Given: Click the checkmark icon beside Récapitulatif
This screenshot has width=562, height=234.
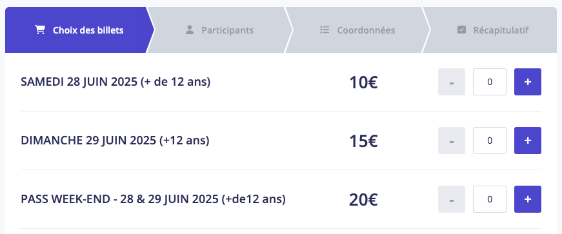Looking at the screenshot, I should [461, 30].
